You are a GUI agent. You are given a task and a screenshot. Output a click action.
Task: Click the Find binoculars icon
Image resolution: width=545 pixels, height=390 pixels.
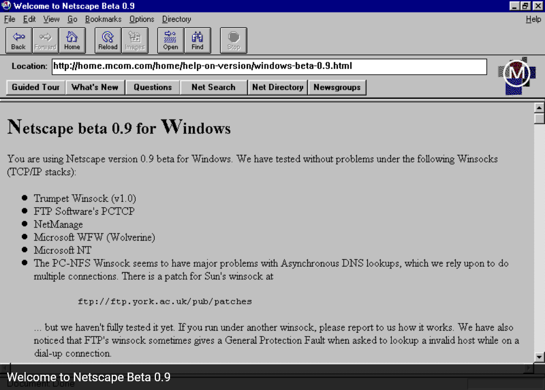pyautogui.click(x=197, y=40)
